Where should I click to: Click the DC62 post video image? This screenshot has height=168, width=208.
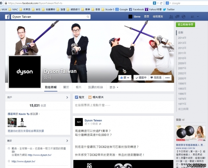(x=123, y=164)
